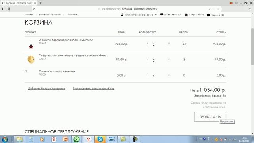Viewport: 254px width, 143px height.
Task: Click the ПРОДОЛЖИТЬ button
Action: coord(210,116)
